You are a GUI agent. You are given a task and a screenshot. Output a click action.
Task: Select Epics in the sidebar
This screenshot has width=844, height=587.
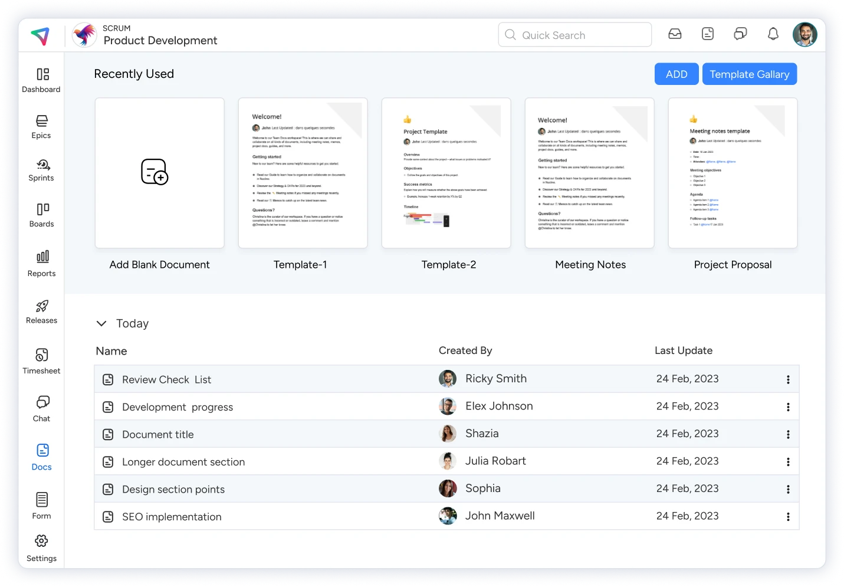[x=41, y=125]
